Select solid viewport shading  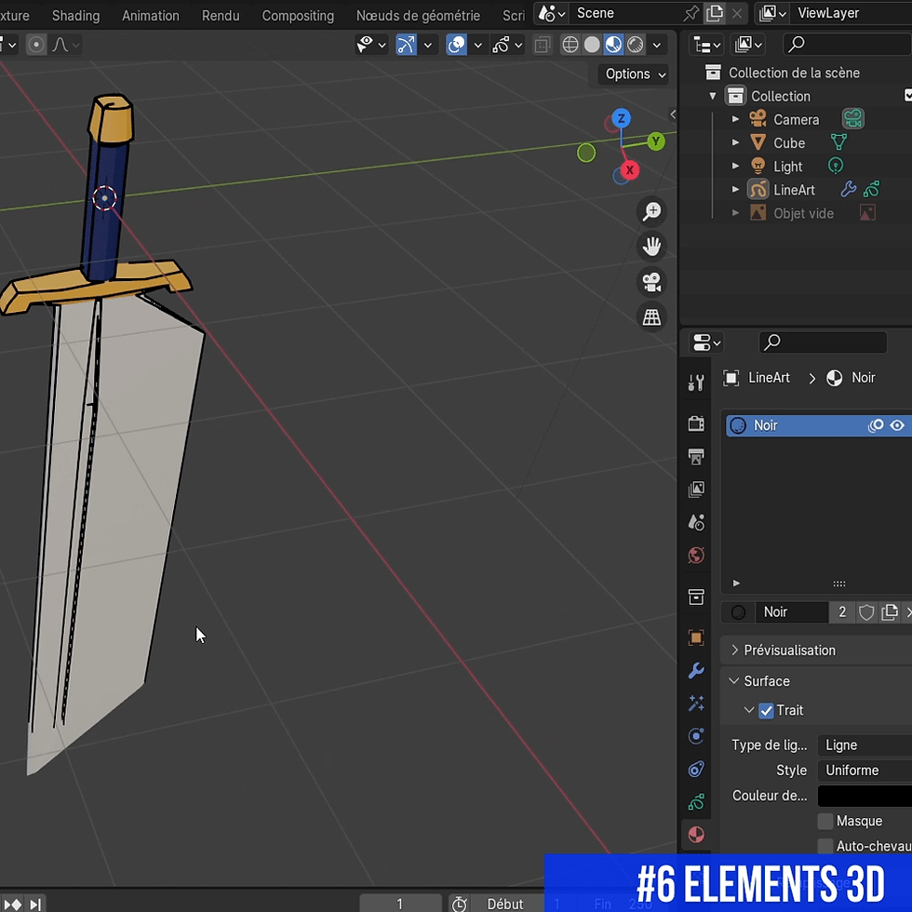592,45
